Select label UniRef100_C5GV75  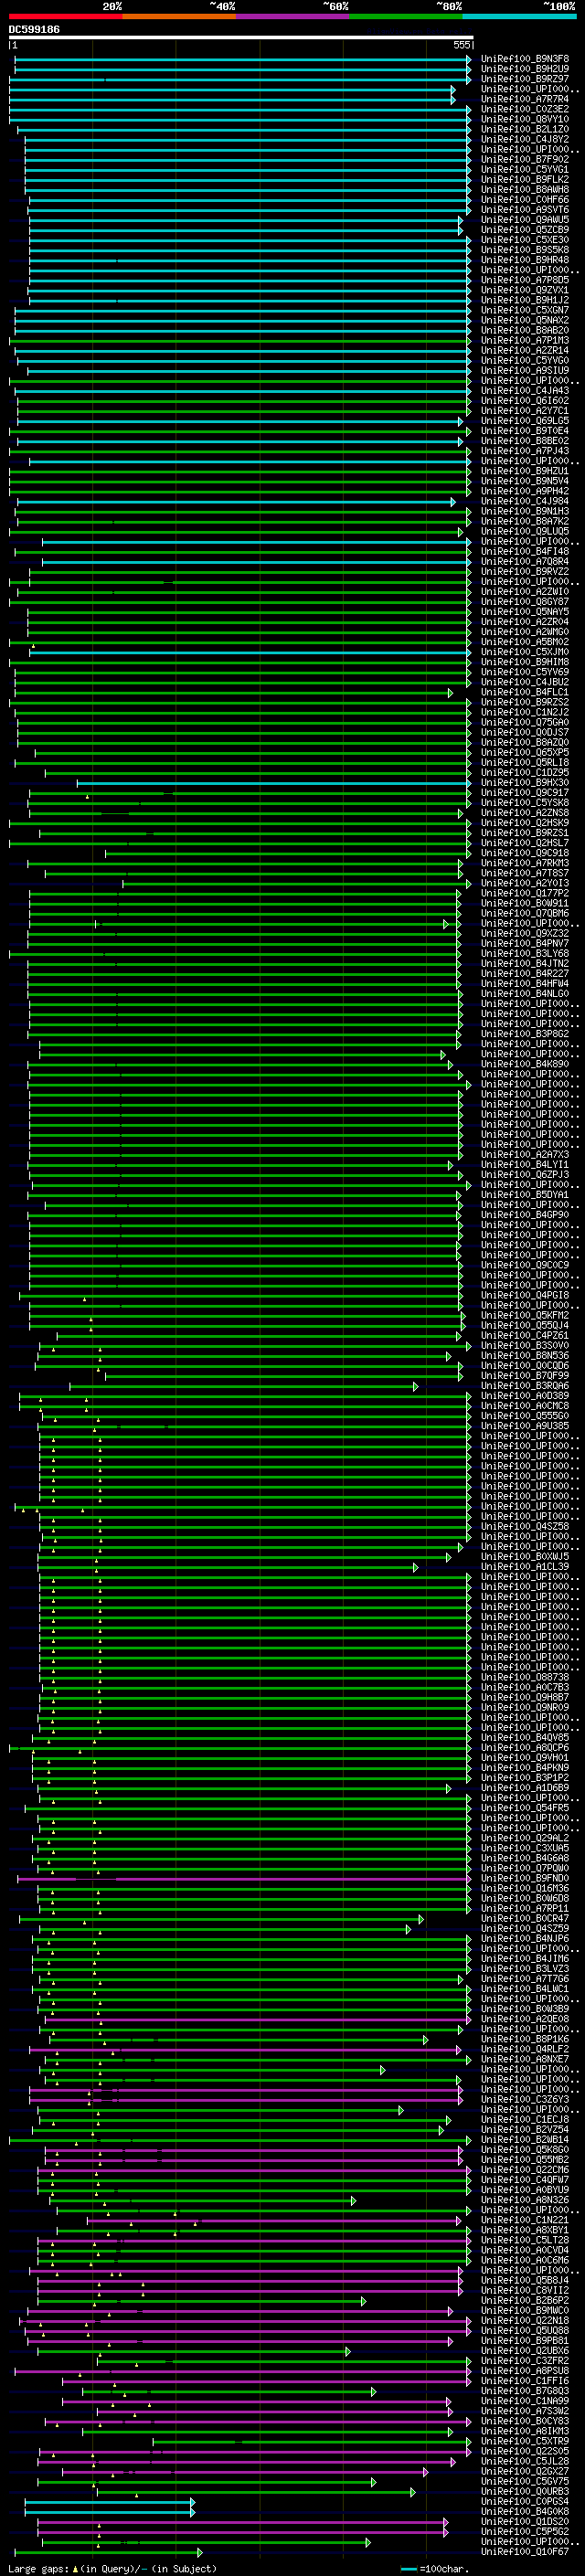click(x=525, y=2481)
